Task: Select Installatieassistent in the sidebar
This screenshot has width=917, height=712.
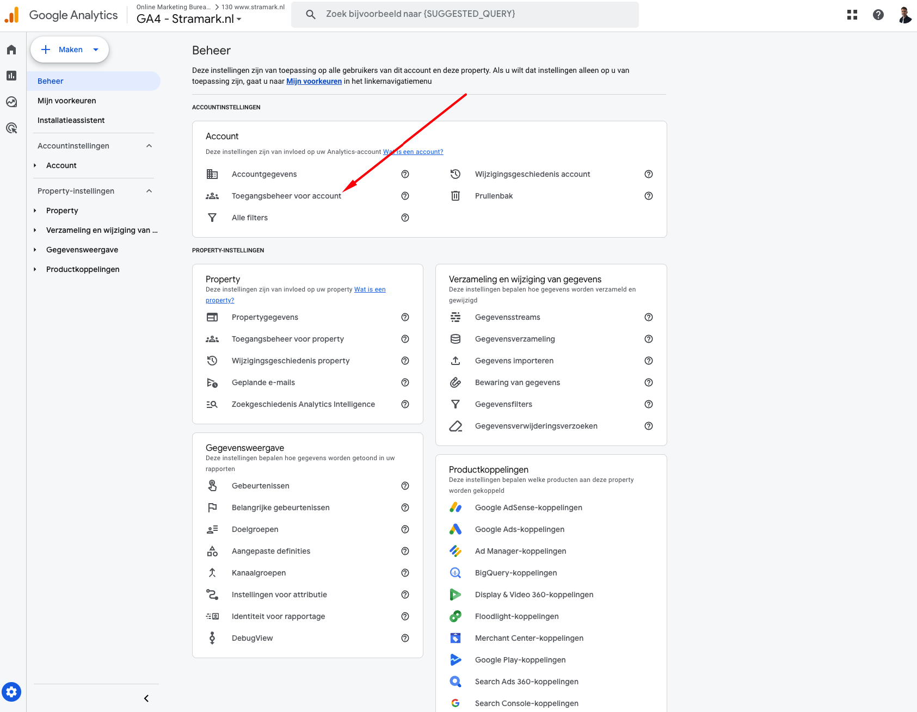Action: click(71, 120)
